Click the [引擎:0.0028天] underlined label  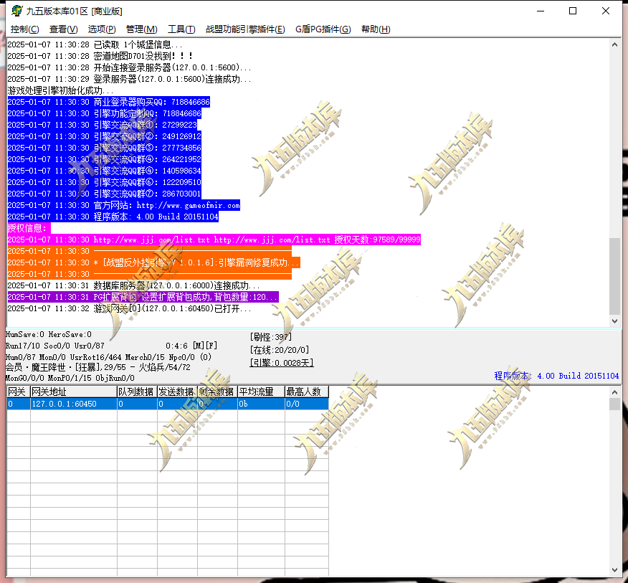coord(282,363)
